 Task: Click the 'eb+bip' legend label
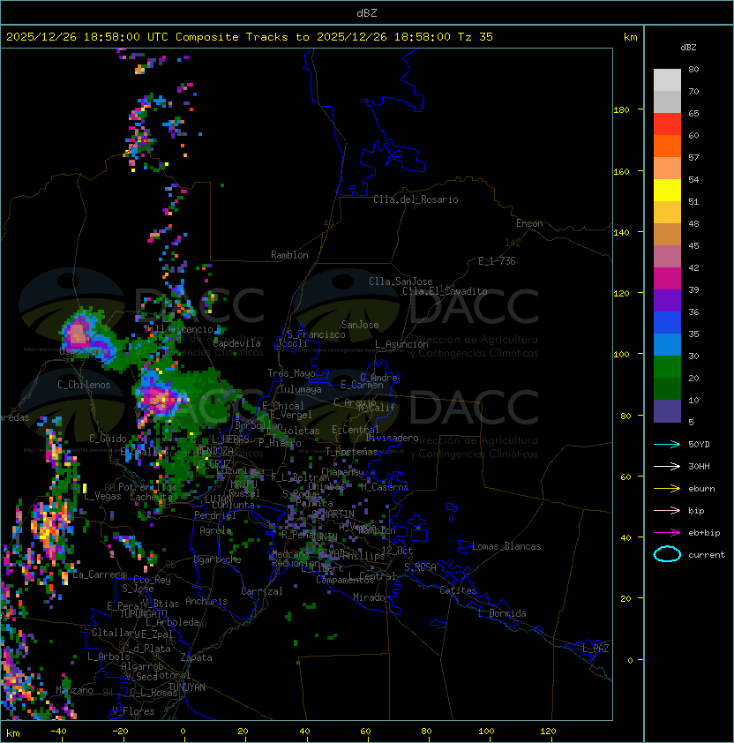(x=704, y=533)
